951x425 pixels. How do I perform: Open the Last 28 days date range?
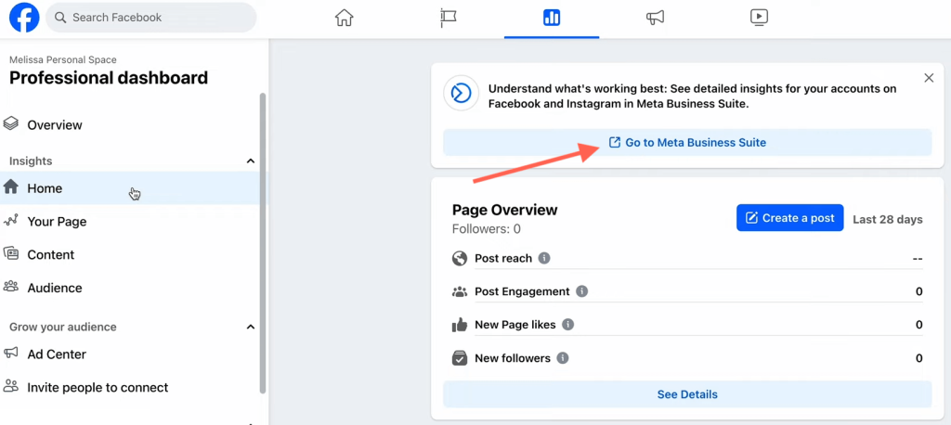tap(888, 220)
